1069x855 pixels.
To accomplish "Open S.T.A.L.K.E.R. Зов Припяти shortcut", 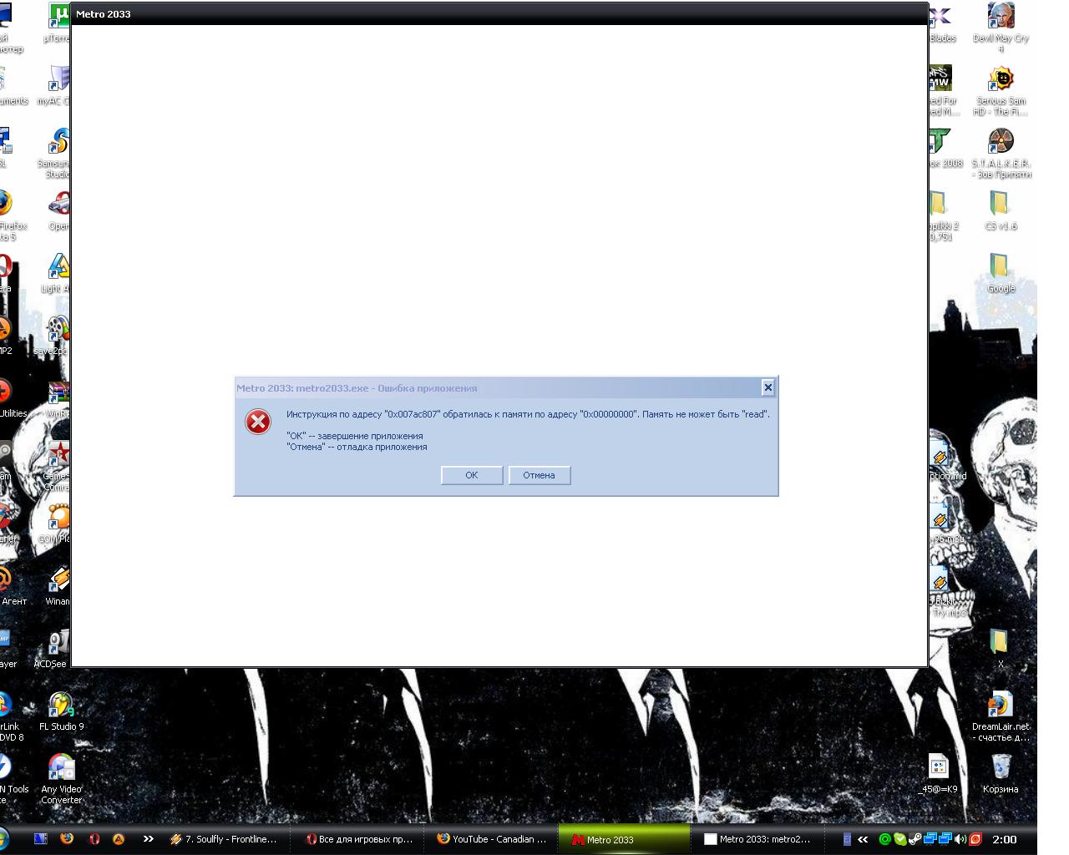I will click(x=1001, y=153).
